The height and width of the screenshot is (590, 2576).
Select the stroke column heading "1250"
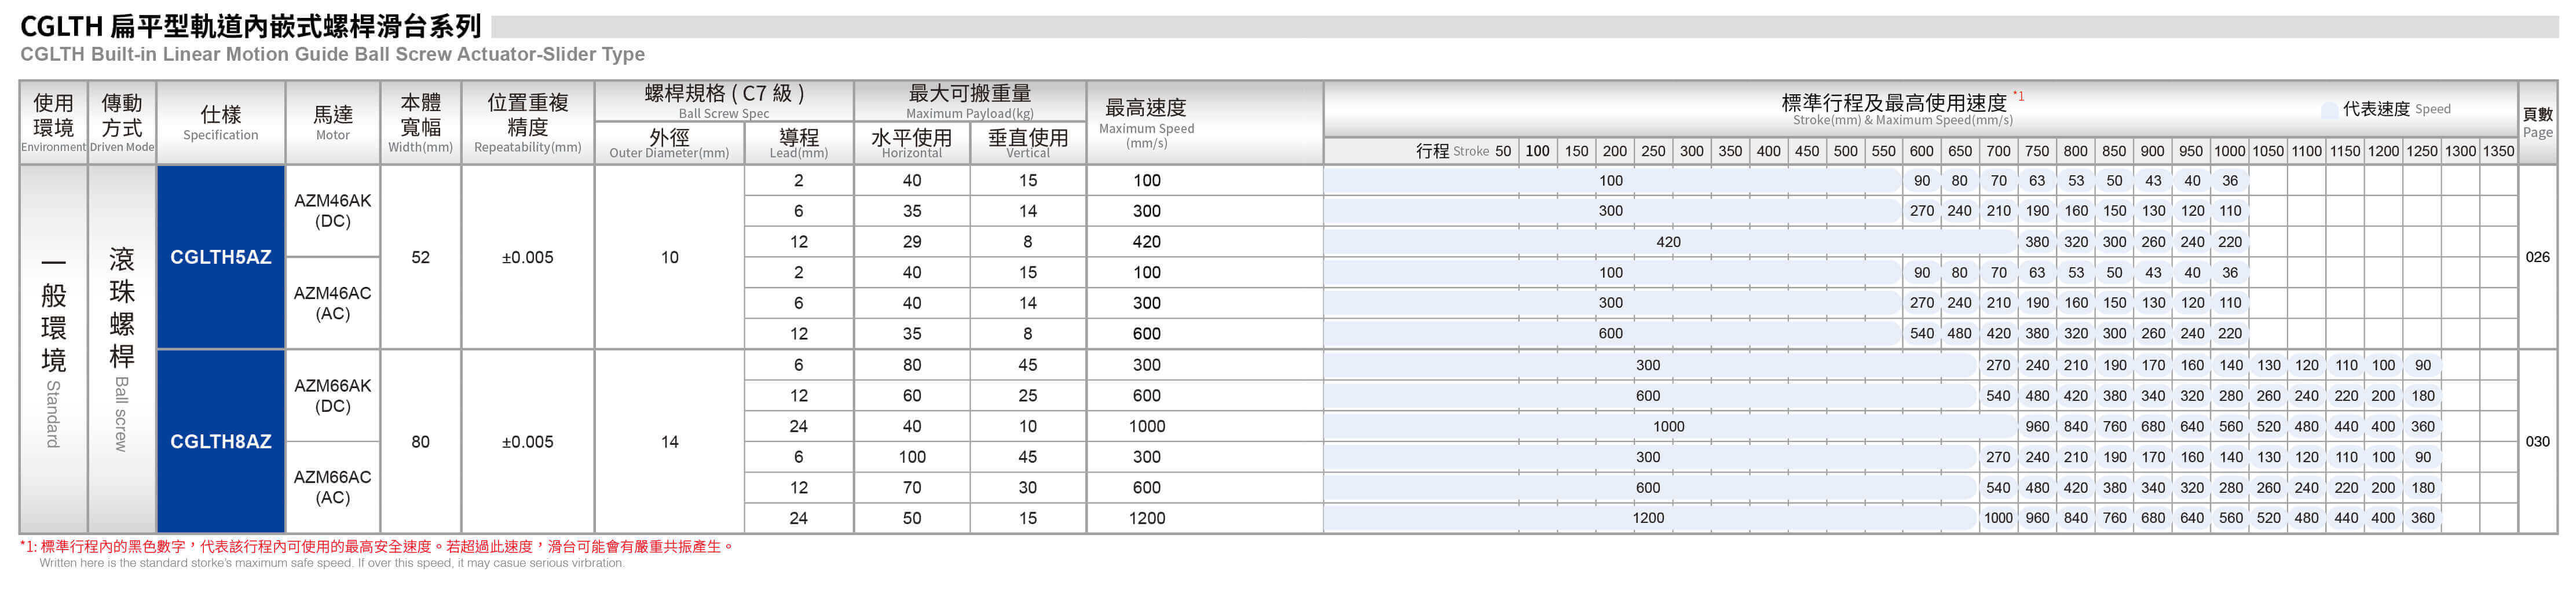pos(2422,151)
